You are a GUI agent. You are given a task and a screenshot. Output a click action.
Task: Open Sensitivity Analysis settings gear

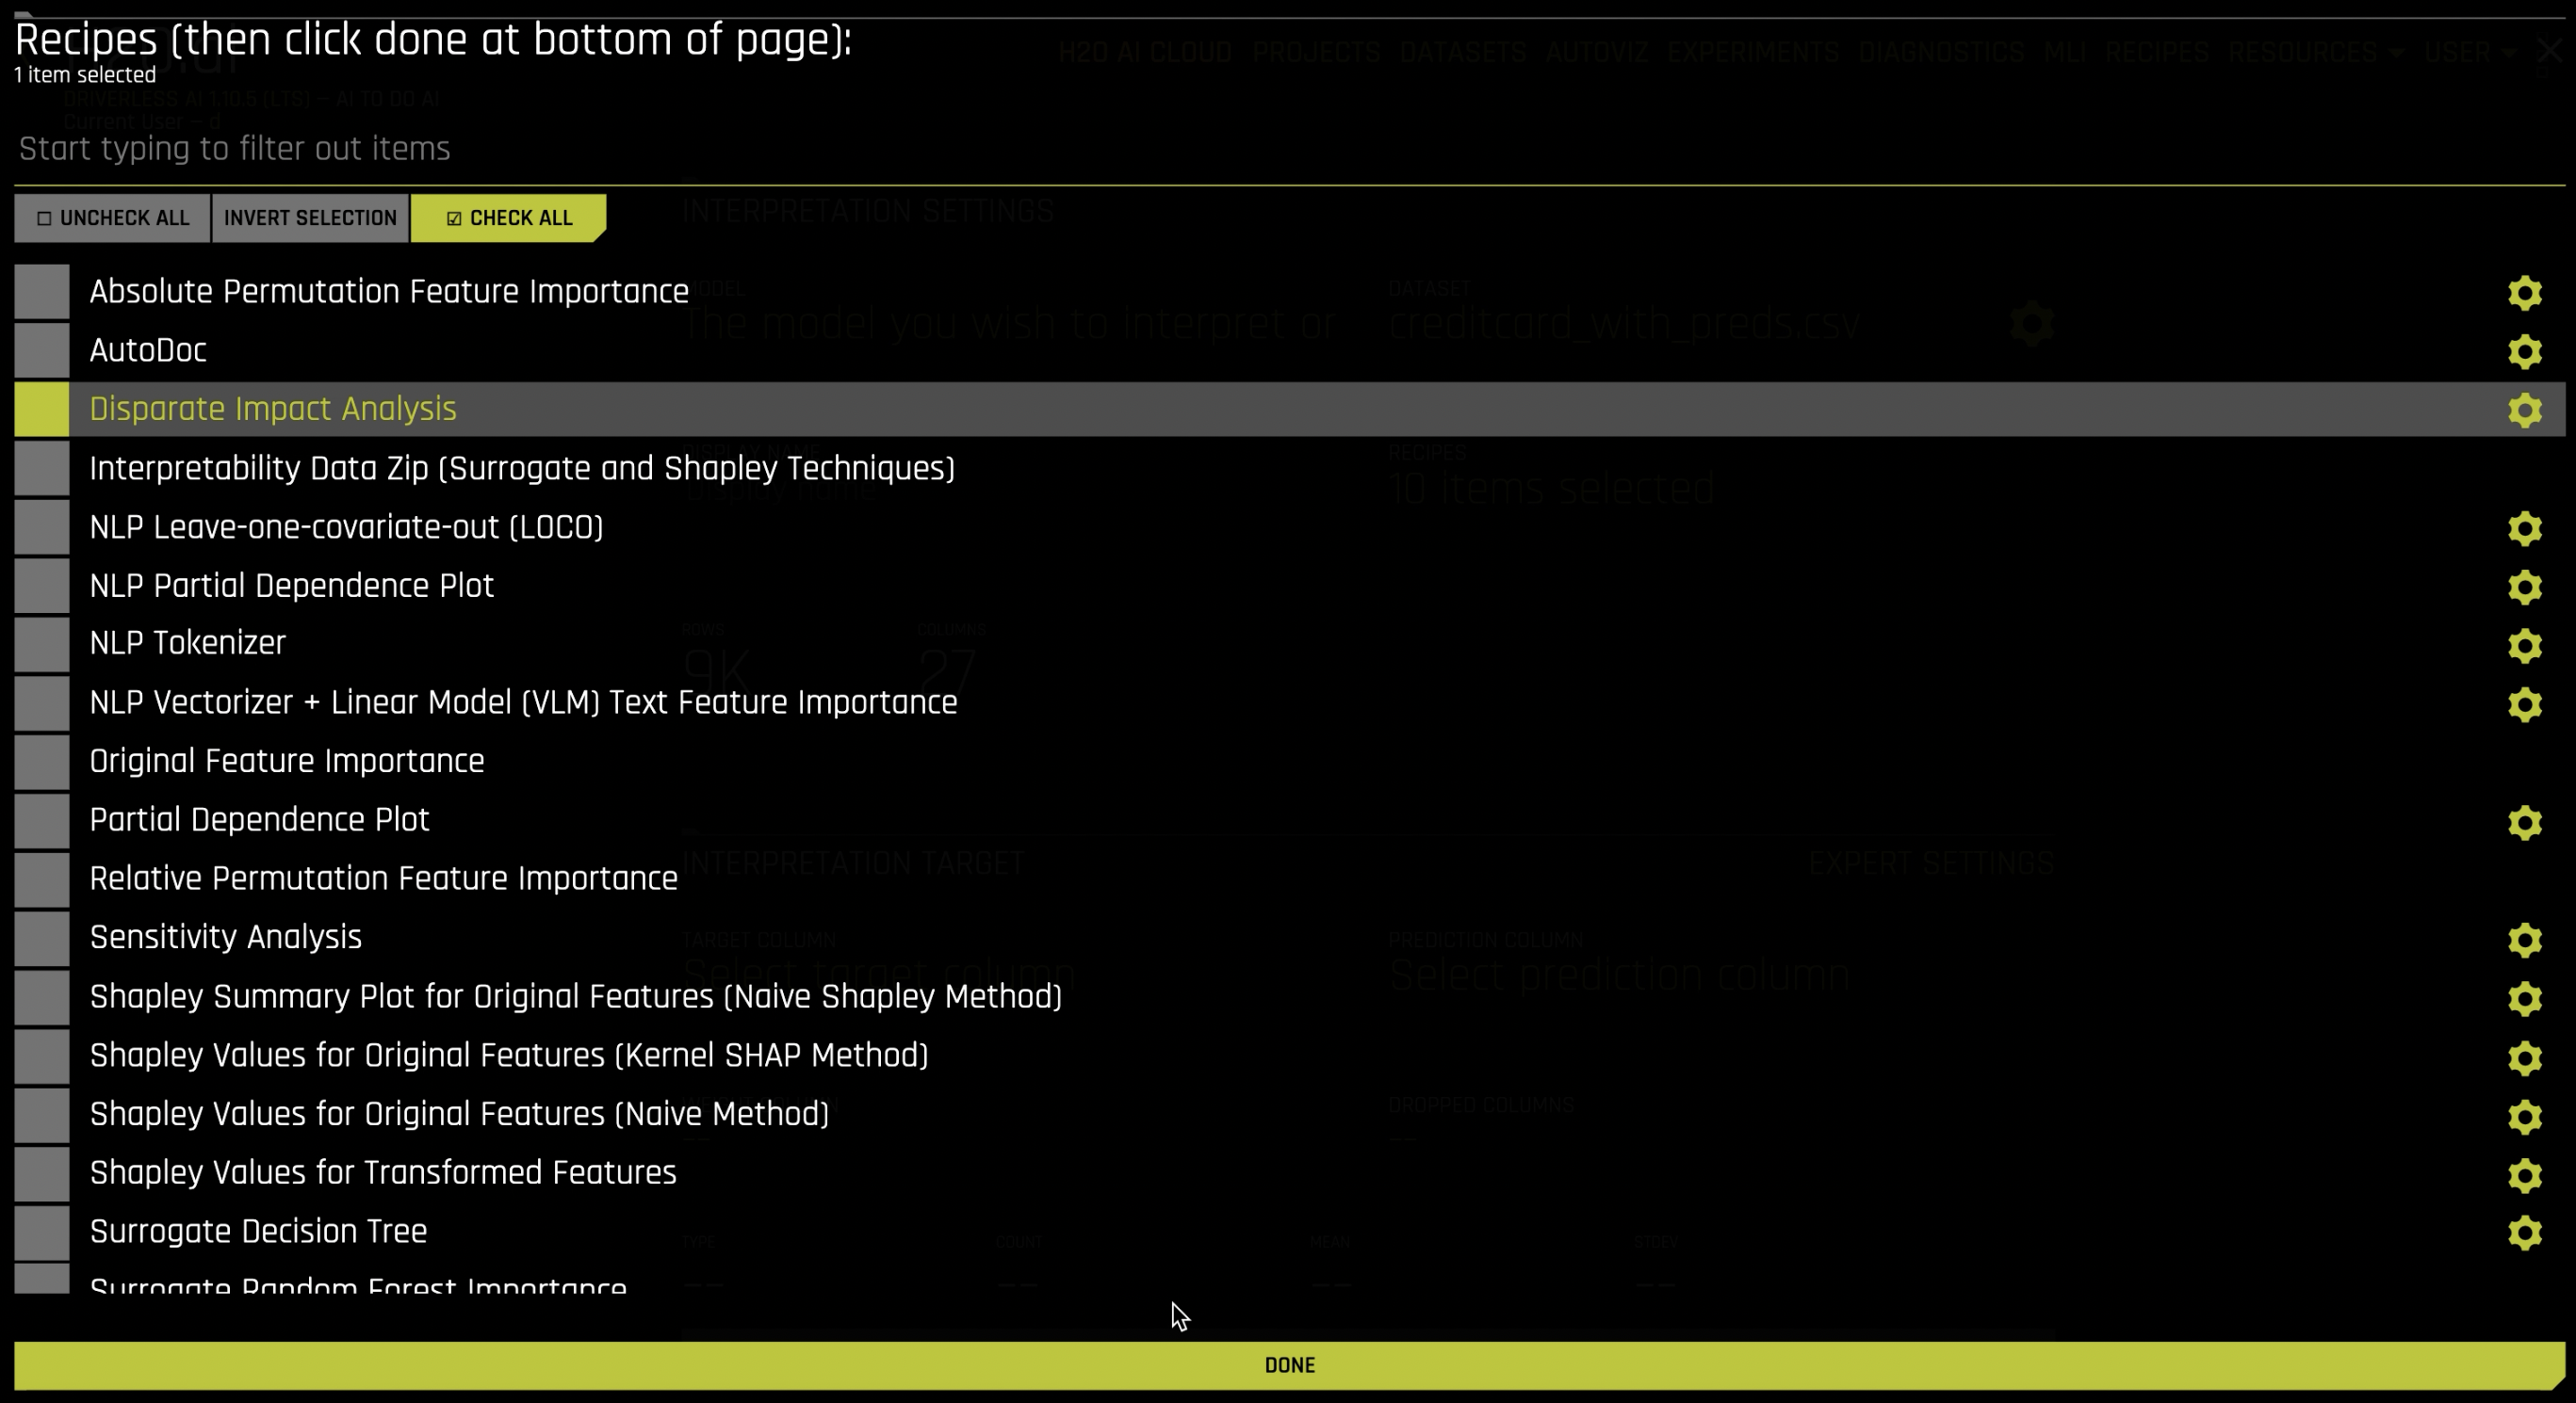tap(2524, 940)
